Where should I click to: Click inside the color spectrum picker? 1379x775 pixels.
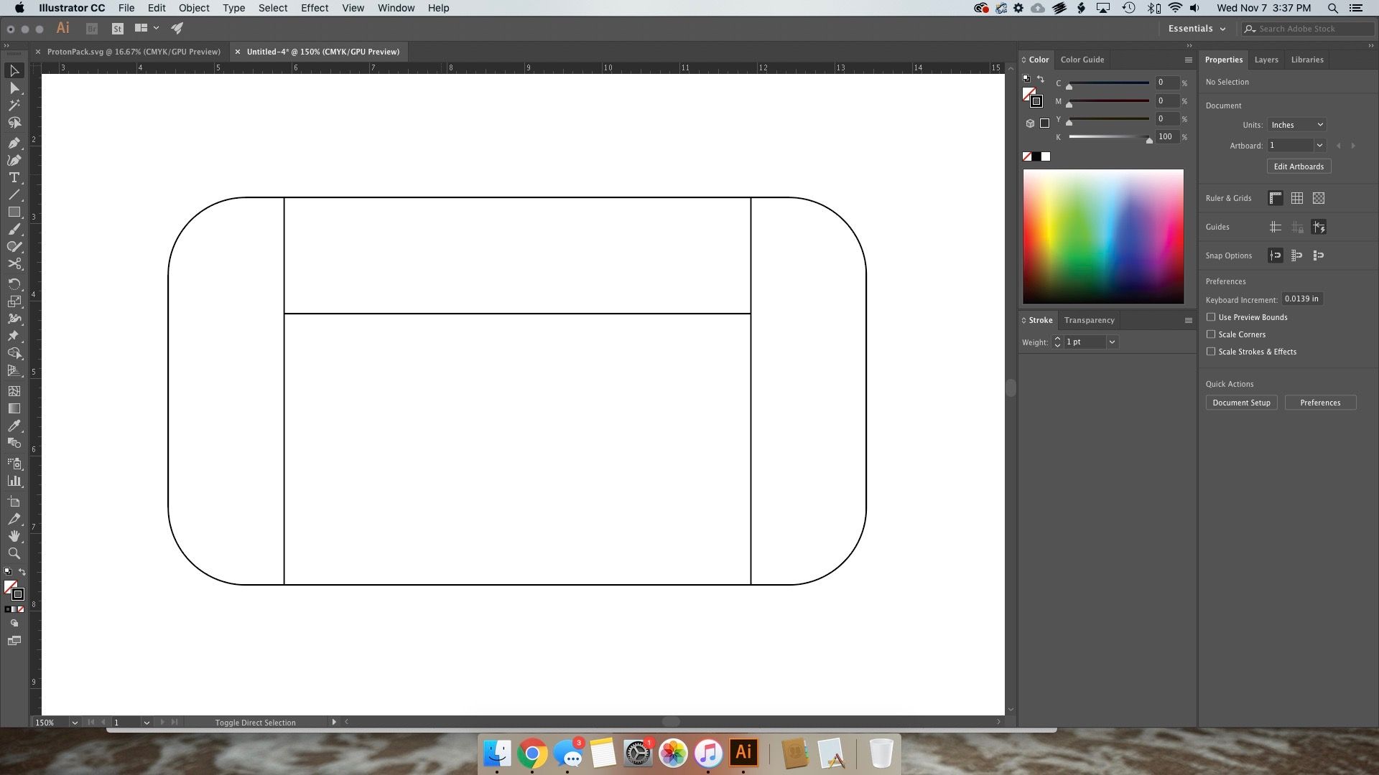point(1103,237)
